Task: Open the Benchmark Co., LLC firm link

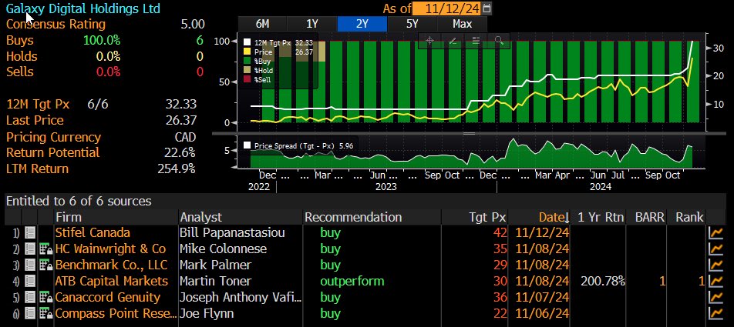Action: point(111,265)
